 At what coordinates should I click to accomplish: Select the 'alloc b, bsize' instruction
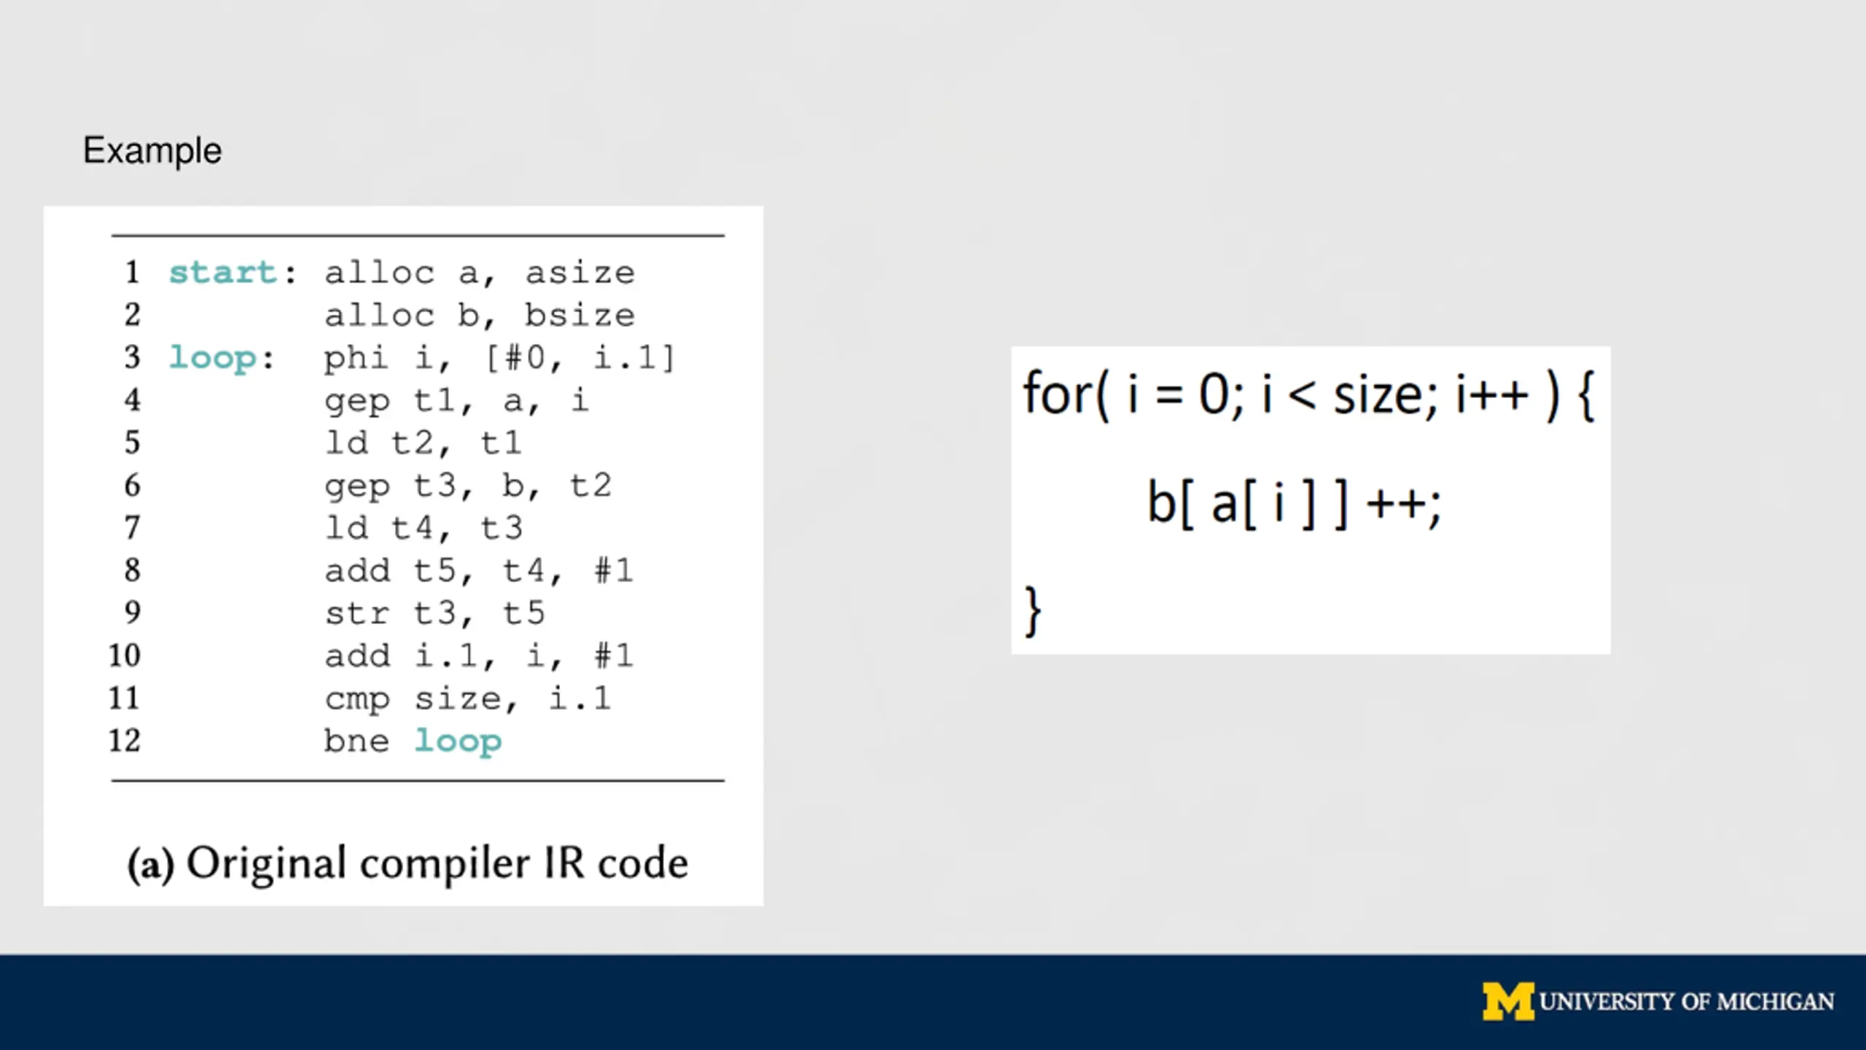(x=480, y=315)
